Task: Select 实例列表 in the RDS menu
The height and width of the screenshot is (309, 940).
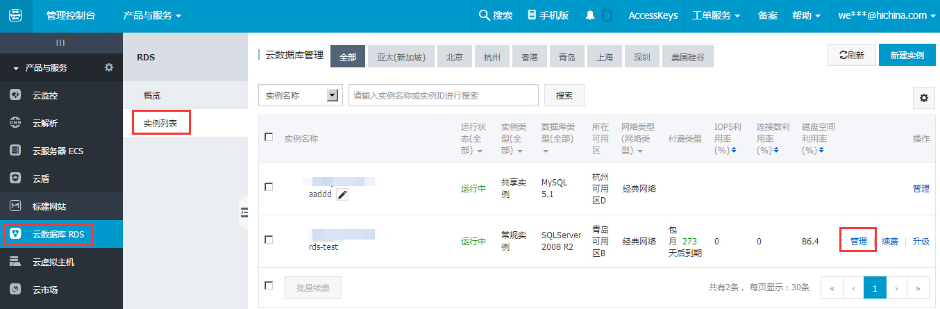Action: (160, 124)
